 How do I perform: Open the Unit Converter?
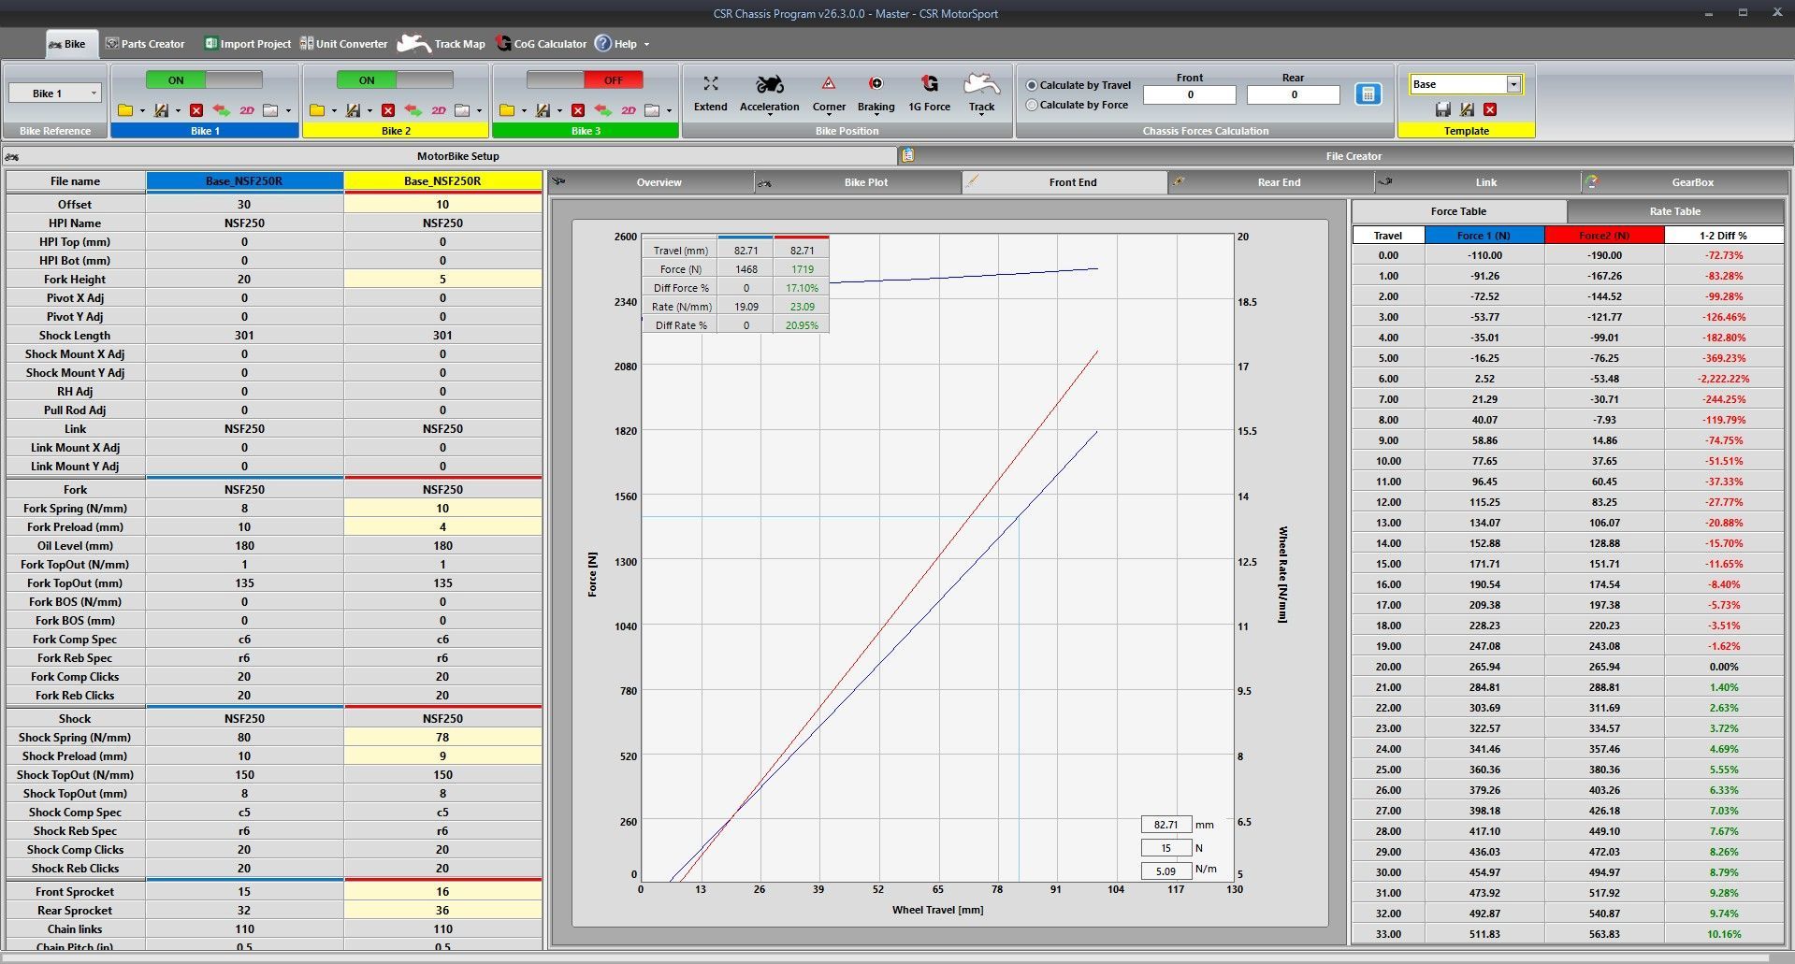(342, 44)
